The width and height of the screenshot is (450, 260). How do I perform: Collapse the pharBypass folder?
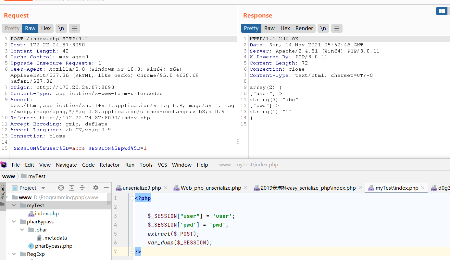(x=14, y=222)
